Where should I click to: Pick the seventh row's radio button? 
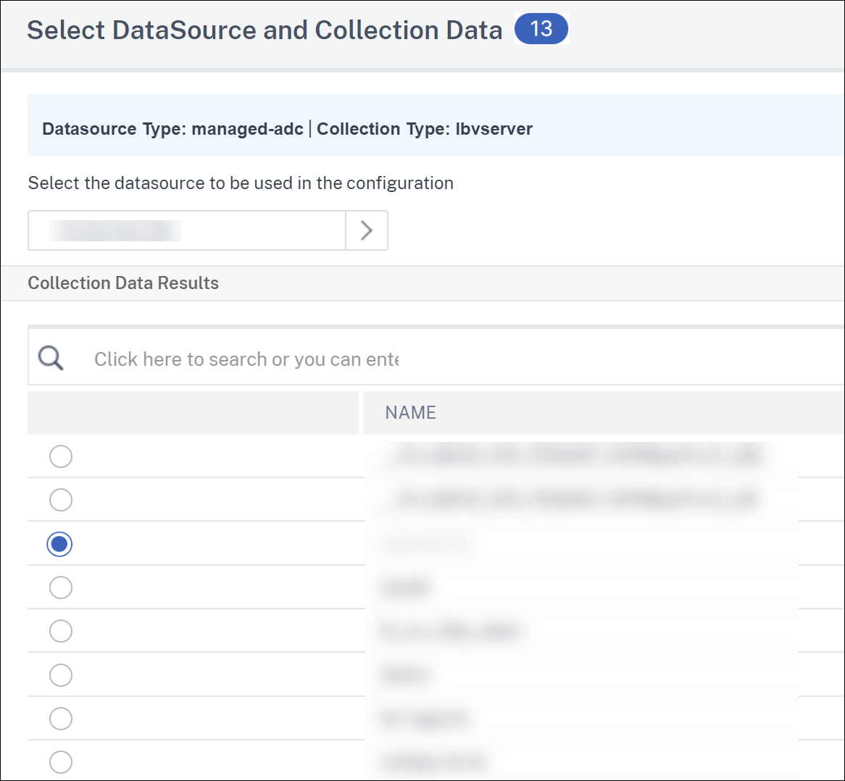[61, 719]
